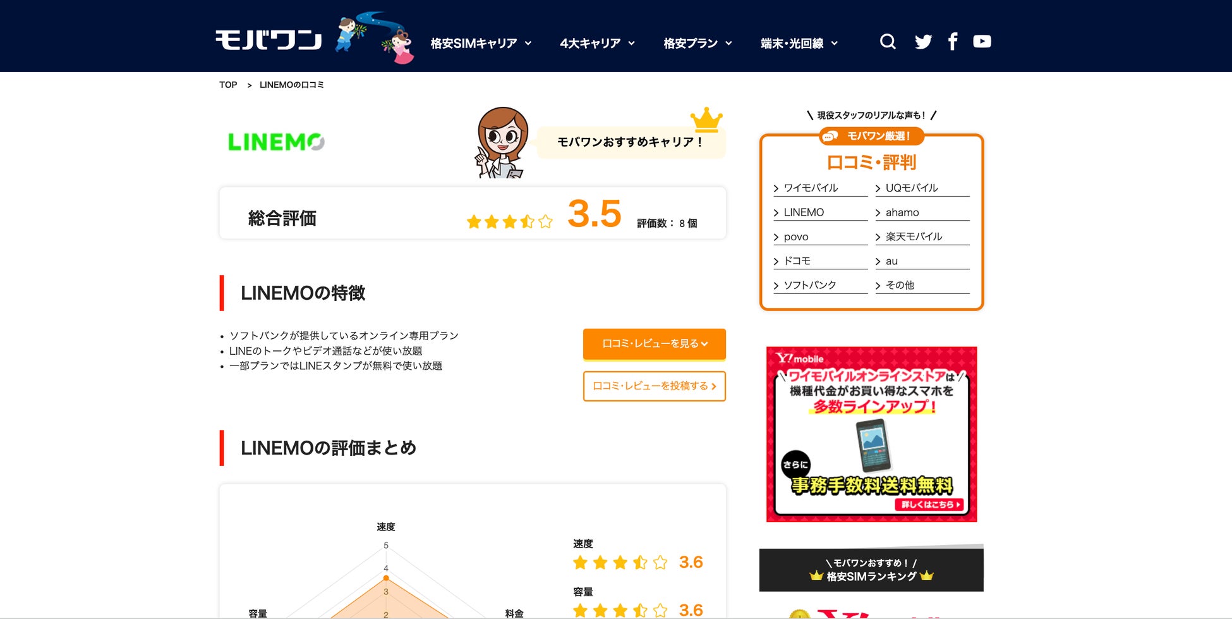Open ソフトバンク reviews link
This screenshot has width=1232, height=619.
pos(821,285)
